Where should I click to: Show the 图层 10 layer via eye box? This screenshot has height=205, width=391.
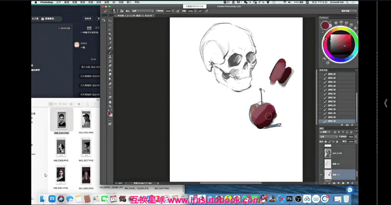pos(321,164)
